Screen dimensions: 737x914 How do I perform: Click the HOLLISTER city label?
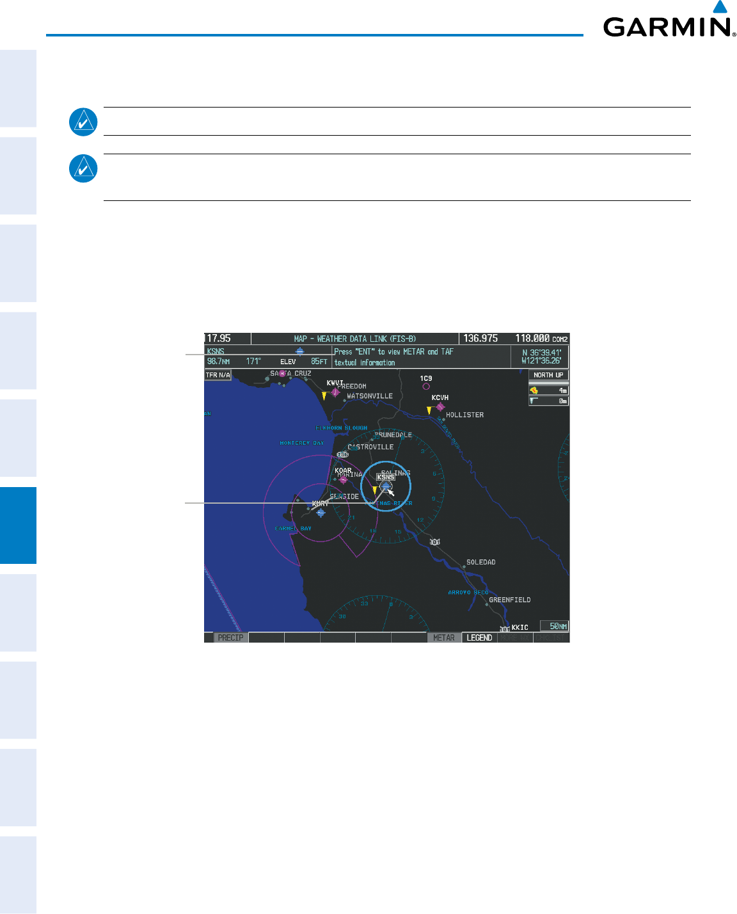click(465, 415)
